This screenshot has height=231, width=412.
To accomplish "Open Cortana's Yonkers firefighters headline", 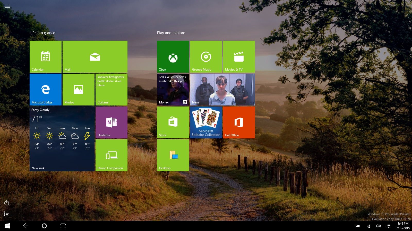I will pyautogui.click(x=110, y=81).
